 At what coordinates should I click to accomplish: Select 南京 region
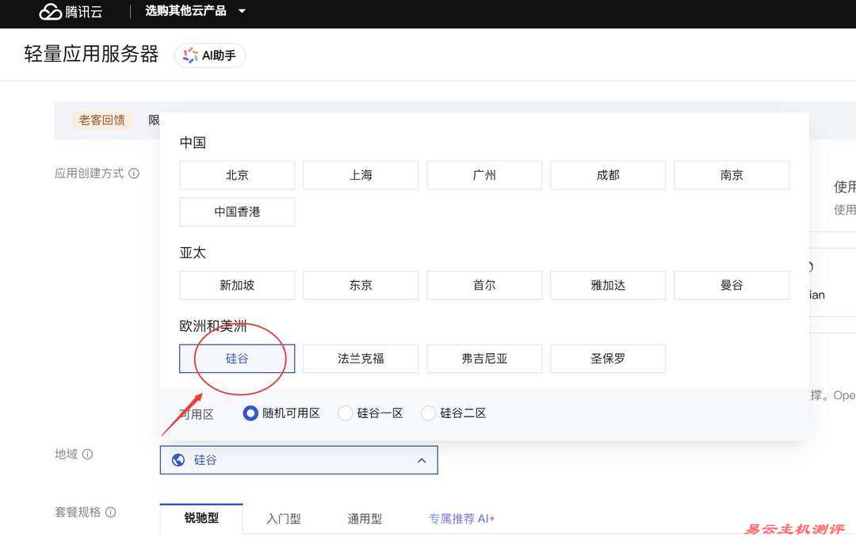coord(732,175)
